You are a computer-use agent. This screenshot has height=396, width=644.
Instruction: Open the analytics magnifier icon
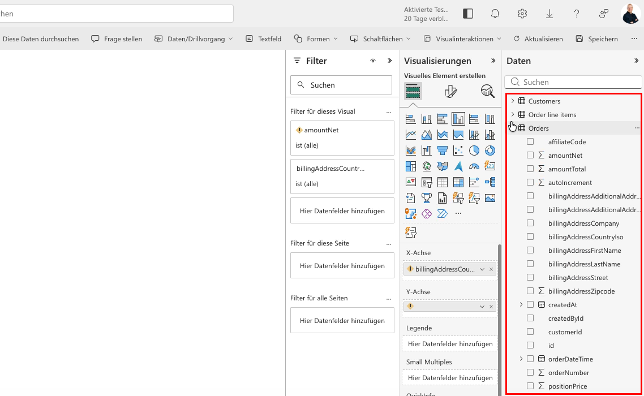coord(487,91)
